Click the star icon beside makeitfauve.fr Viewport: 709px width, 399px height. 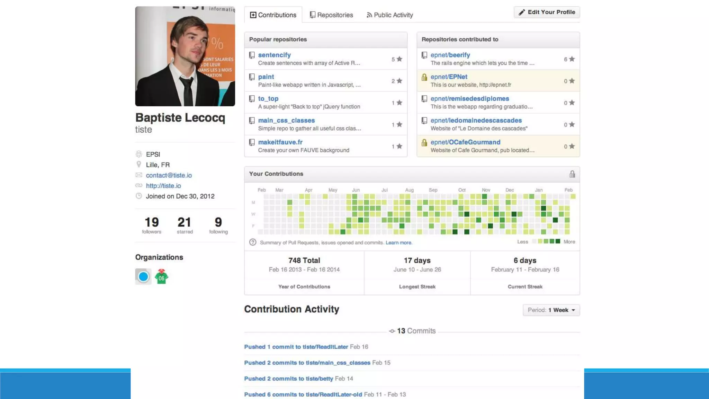399,147
